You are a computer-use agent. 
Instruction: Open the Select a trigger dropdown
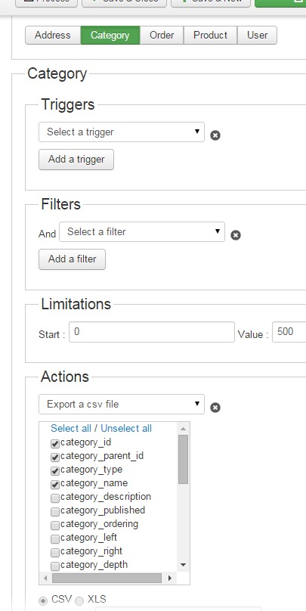tap(122, 132)
